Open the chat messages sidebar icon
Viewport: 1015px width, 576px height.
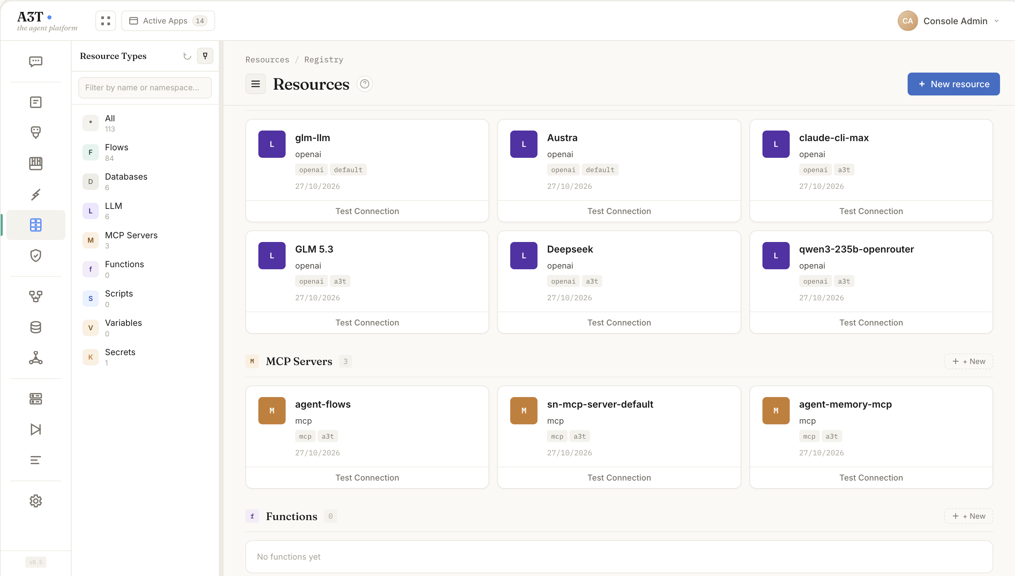click(x=35, y=61)
